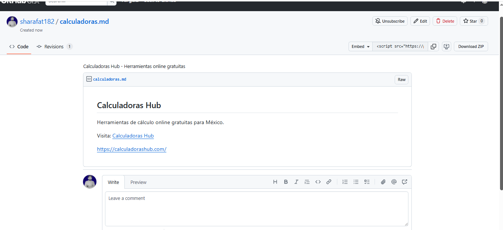Open the calculadoras.md gist title link

(84, 21)
